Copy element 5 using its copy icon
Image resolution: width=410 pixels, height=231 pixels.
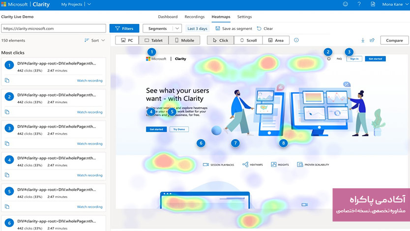click(7, 207)
